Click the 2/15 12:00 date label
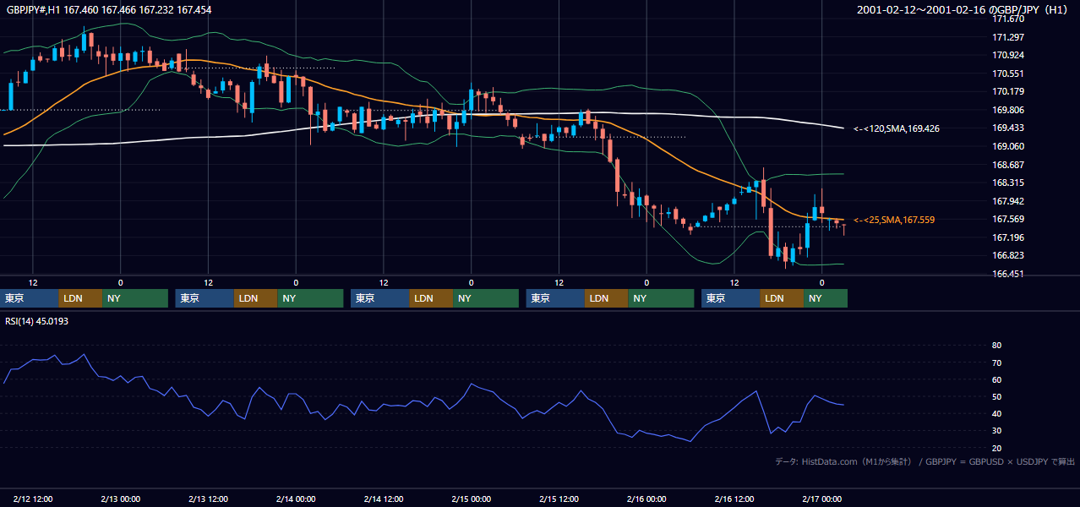The height and width of the screenshot is (507, 1080). (x=559, y=499)
